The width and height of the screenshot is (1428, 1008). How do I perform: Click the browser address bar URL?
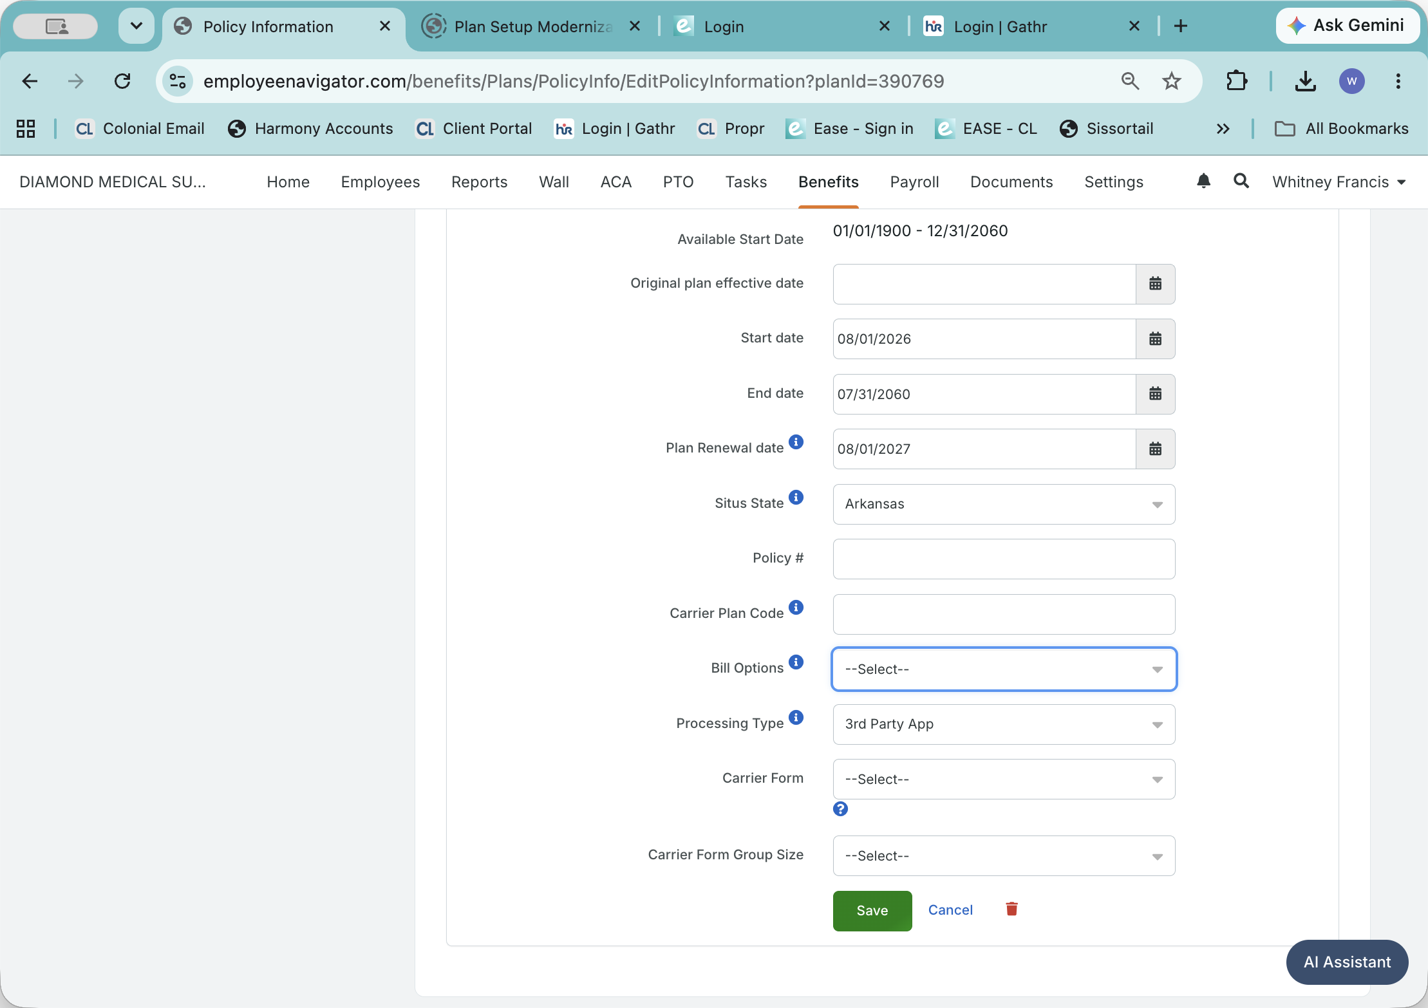574,81
